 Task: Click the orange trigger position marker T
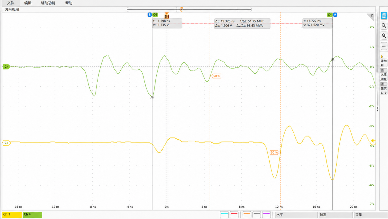[166, 16]
